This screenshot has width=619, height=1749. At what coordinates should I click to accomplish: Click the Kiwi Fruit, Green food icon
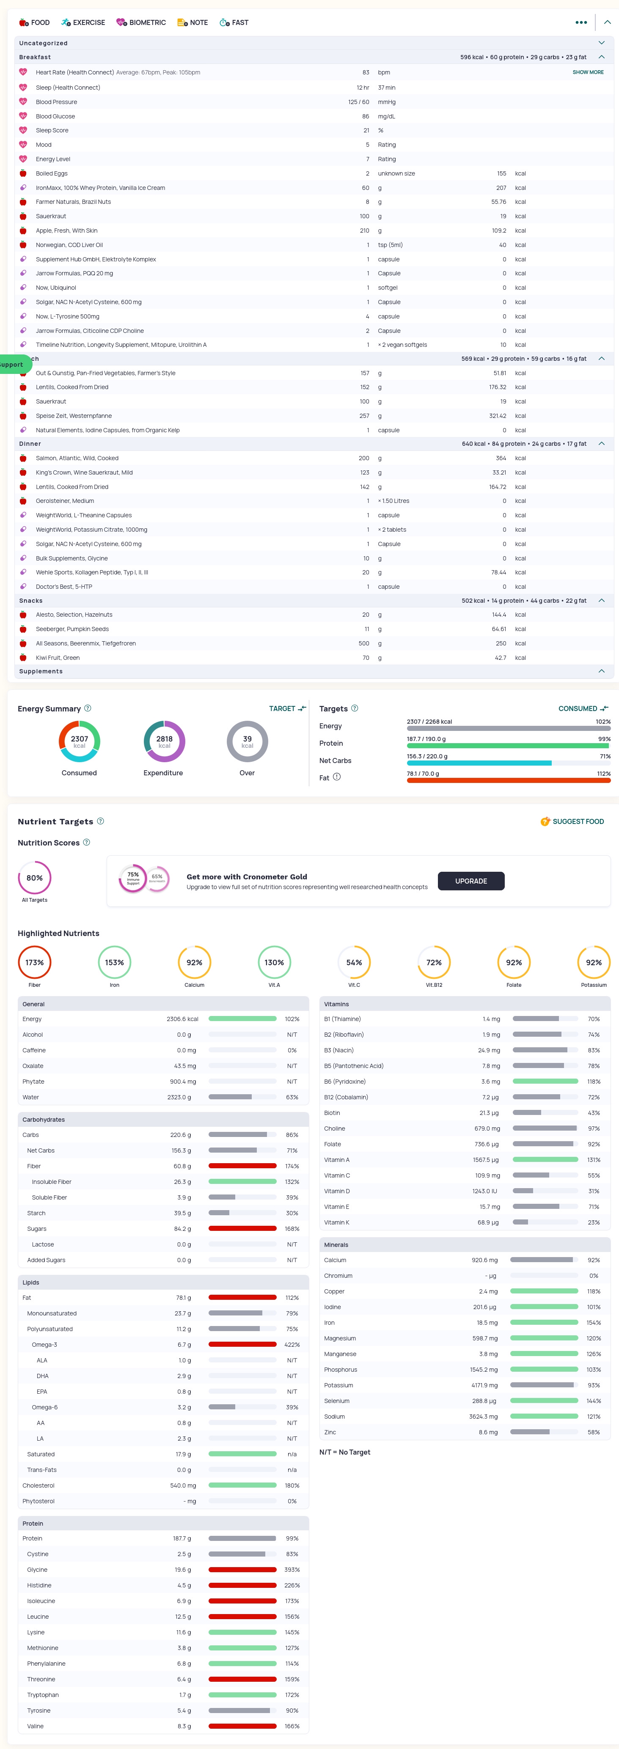click(x=23, y=657)
